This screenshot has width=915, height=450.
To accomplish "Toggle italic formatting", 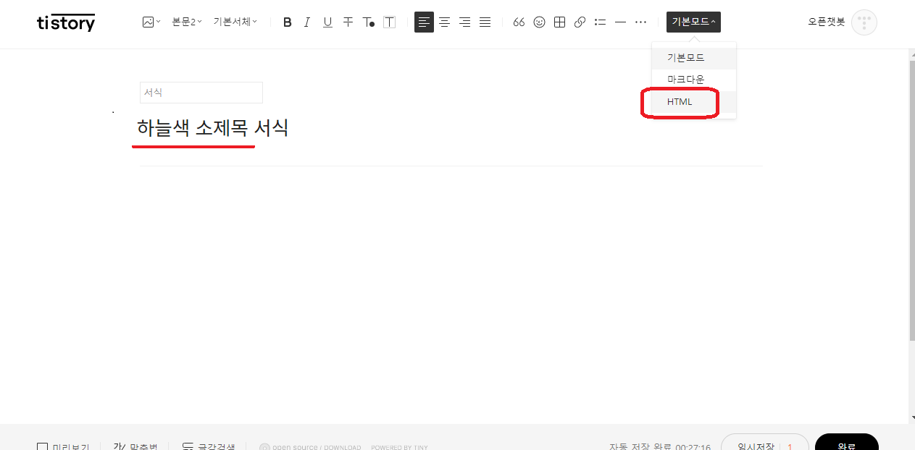I will click(307, 22).
